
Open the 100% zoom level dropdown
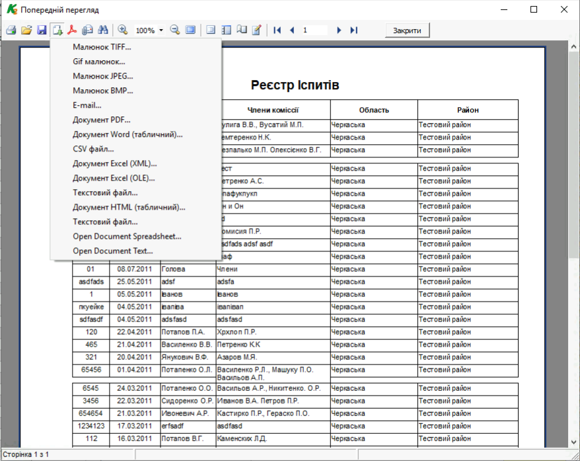[x=161, y=30]
